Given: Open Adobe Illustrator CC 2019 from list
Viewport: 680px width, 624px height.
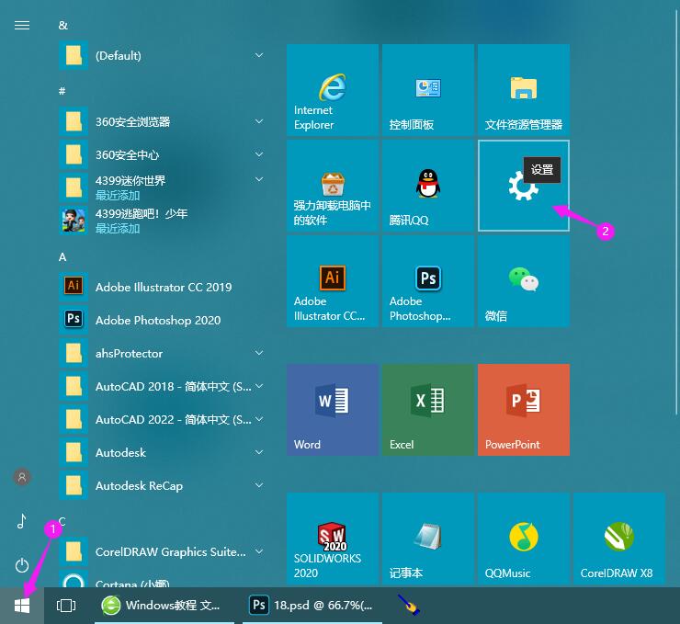Looking at the screenshot, I should (163, 287).
